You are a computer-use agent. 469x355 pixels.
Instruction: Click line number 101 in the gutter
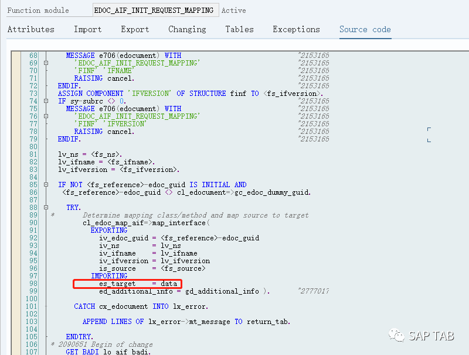pos(32,306)
